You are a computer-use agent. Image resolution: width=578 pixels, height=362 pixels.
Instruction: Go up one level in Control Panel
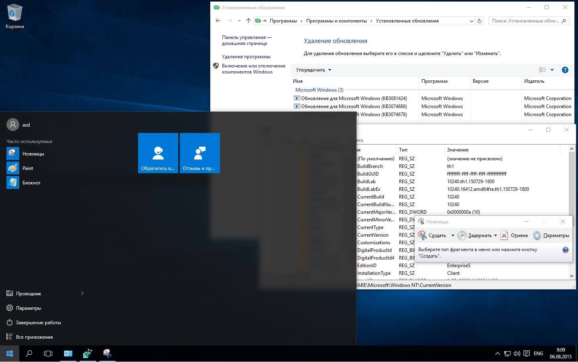(x=248, y=20)
